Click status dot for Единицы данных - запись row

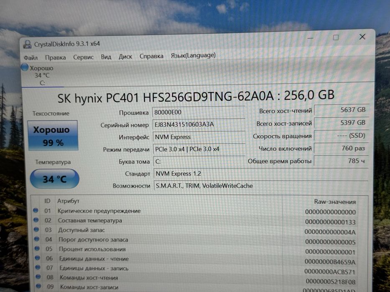click(38, 267)
